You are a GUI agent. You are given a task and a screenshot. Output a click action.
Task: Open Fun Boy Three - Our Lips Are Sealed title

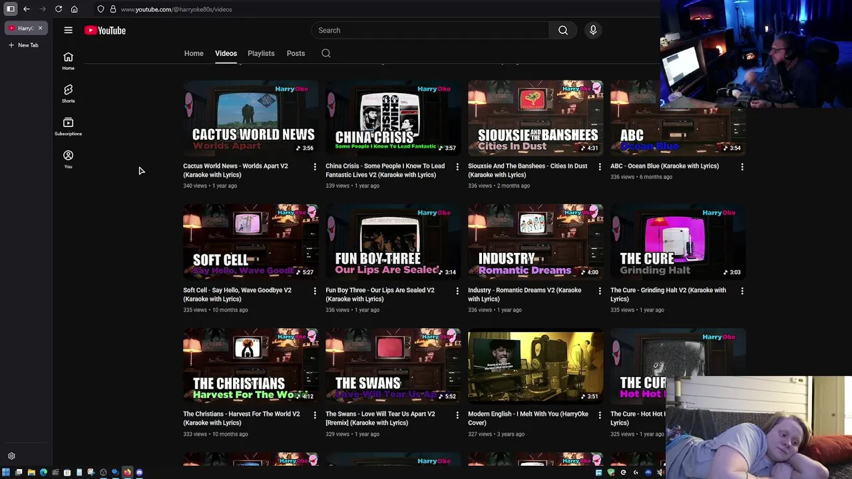379,295
